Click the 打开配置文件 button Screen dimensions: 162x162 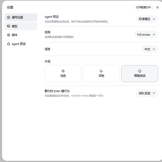click(x=143, y=7)
